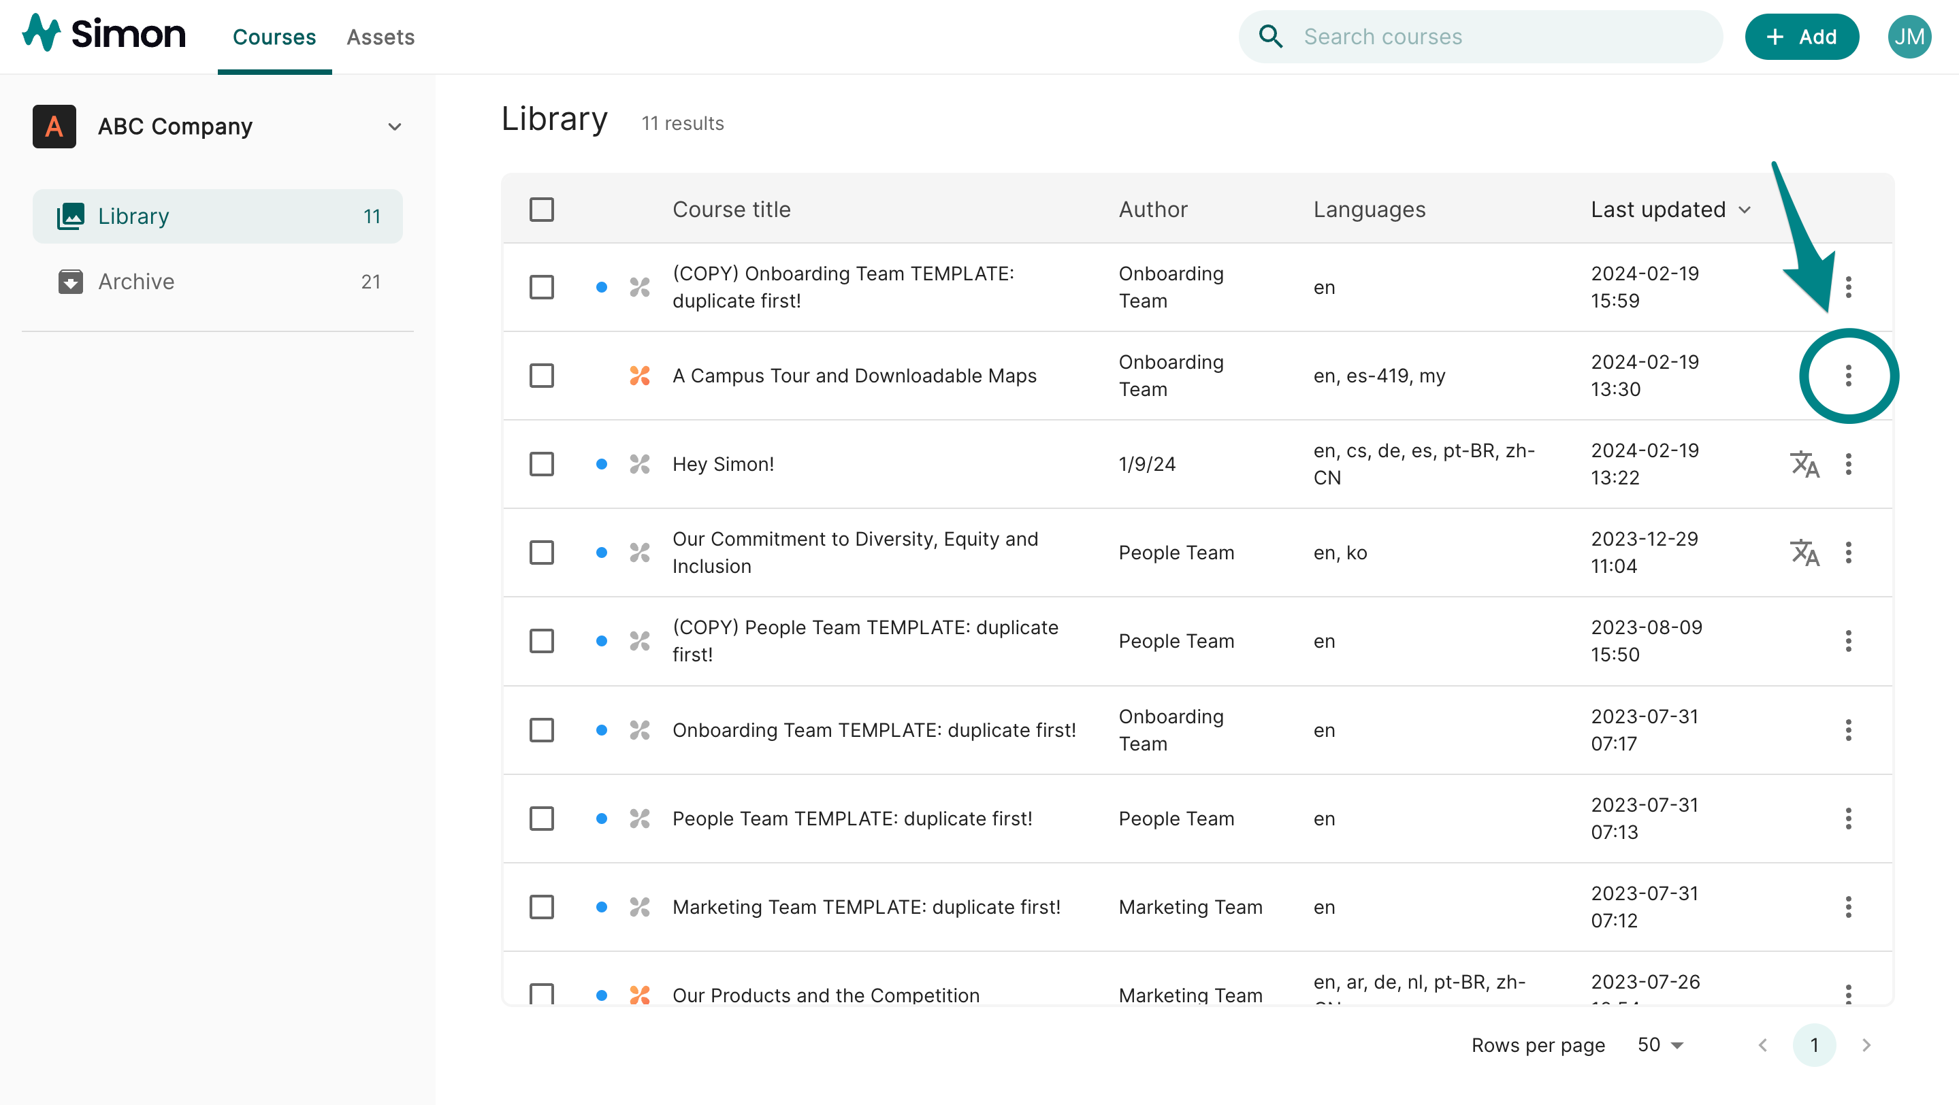This screenshot has height=1105, width=1959.
Task: Click the search magnifier icon
Action: click(1271, 35)
